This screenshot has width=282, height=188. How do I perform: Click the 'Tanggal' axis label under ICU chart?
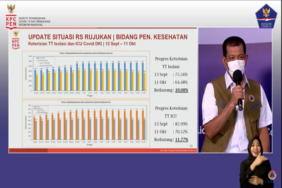90,145
